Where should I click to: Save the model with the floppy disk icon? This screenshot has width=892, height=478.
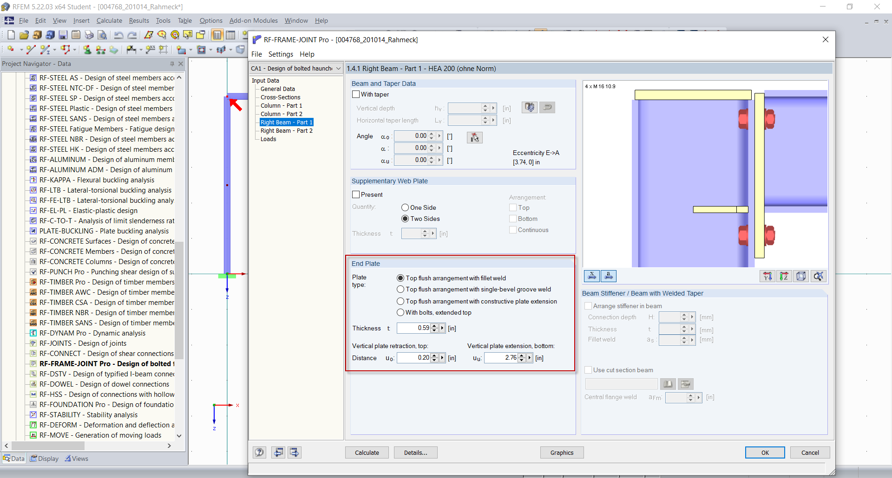tap(63, 35)
